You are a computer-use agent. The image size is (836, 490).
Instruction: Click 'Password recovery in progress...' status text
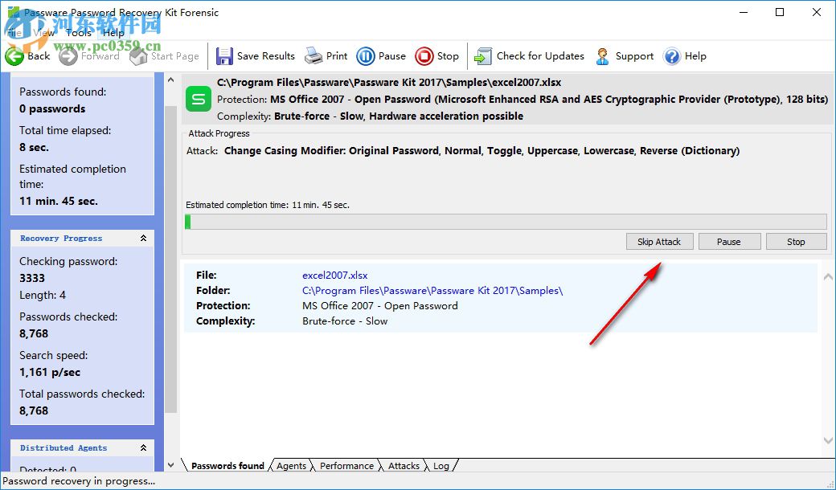tap(79, 481)
